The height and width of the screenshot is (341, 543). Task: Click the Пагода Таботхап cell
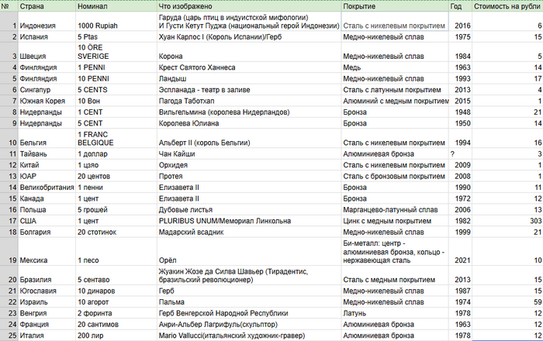coord(249,101)
